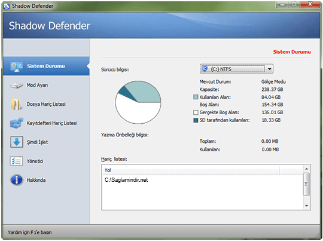Click Shadow Defender title bar app icon
The image size is (323, 241).
tap(7, 6)
